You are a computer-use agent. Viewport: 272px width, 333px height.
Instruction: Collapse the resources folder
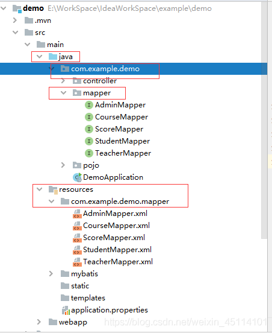click(39, 189)
